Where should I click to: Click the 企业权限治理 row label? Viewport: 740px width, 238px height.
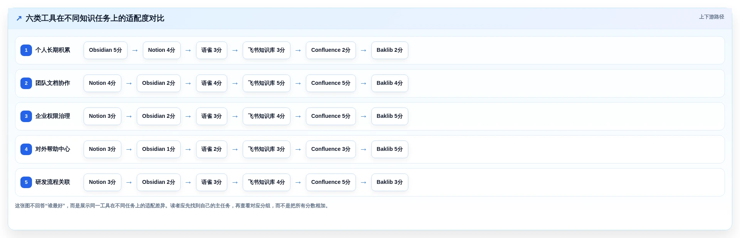[53, 116]
